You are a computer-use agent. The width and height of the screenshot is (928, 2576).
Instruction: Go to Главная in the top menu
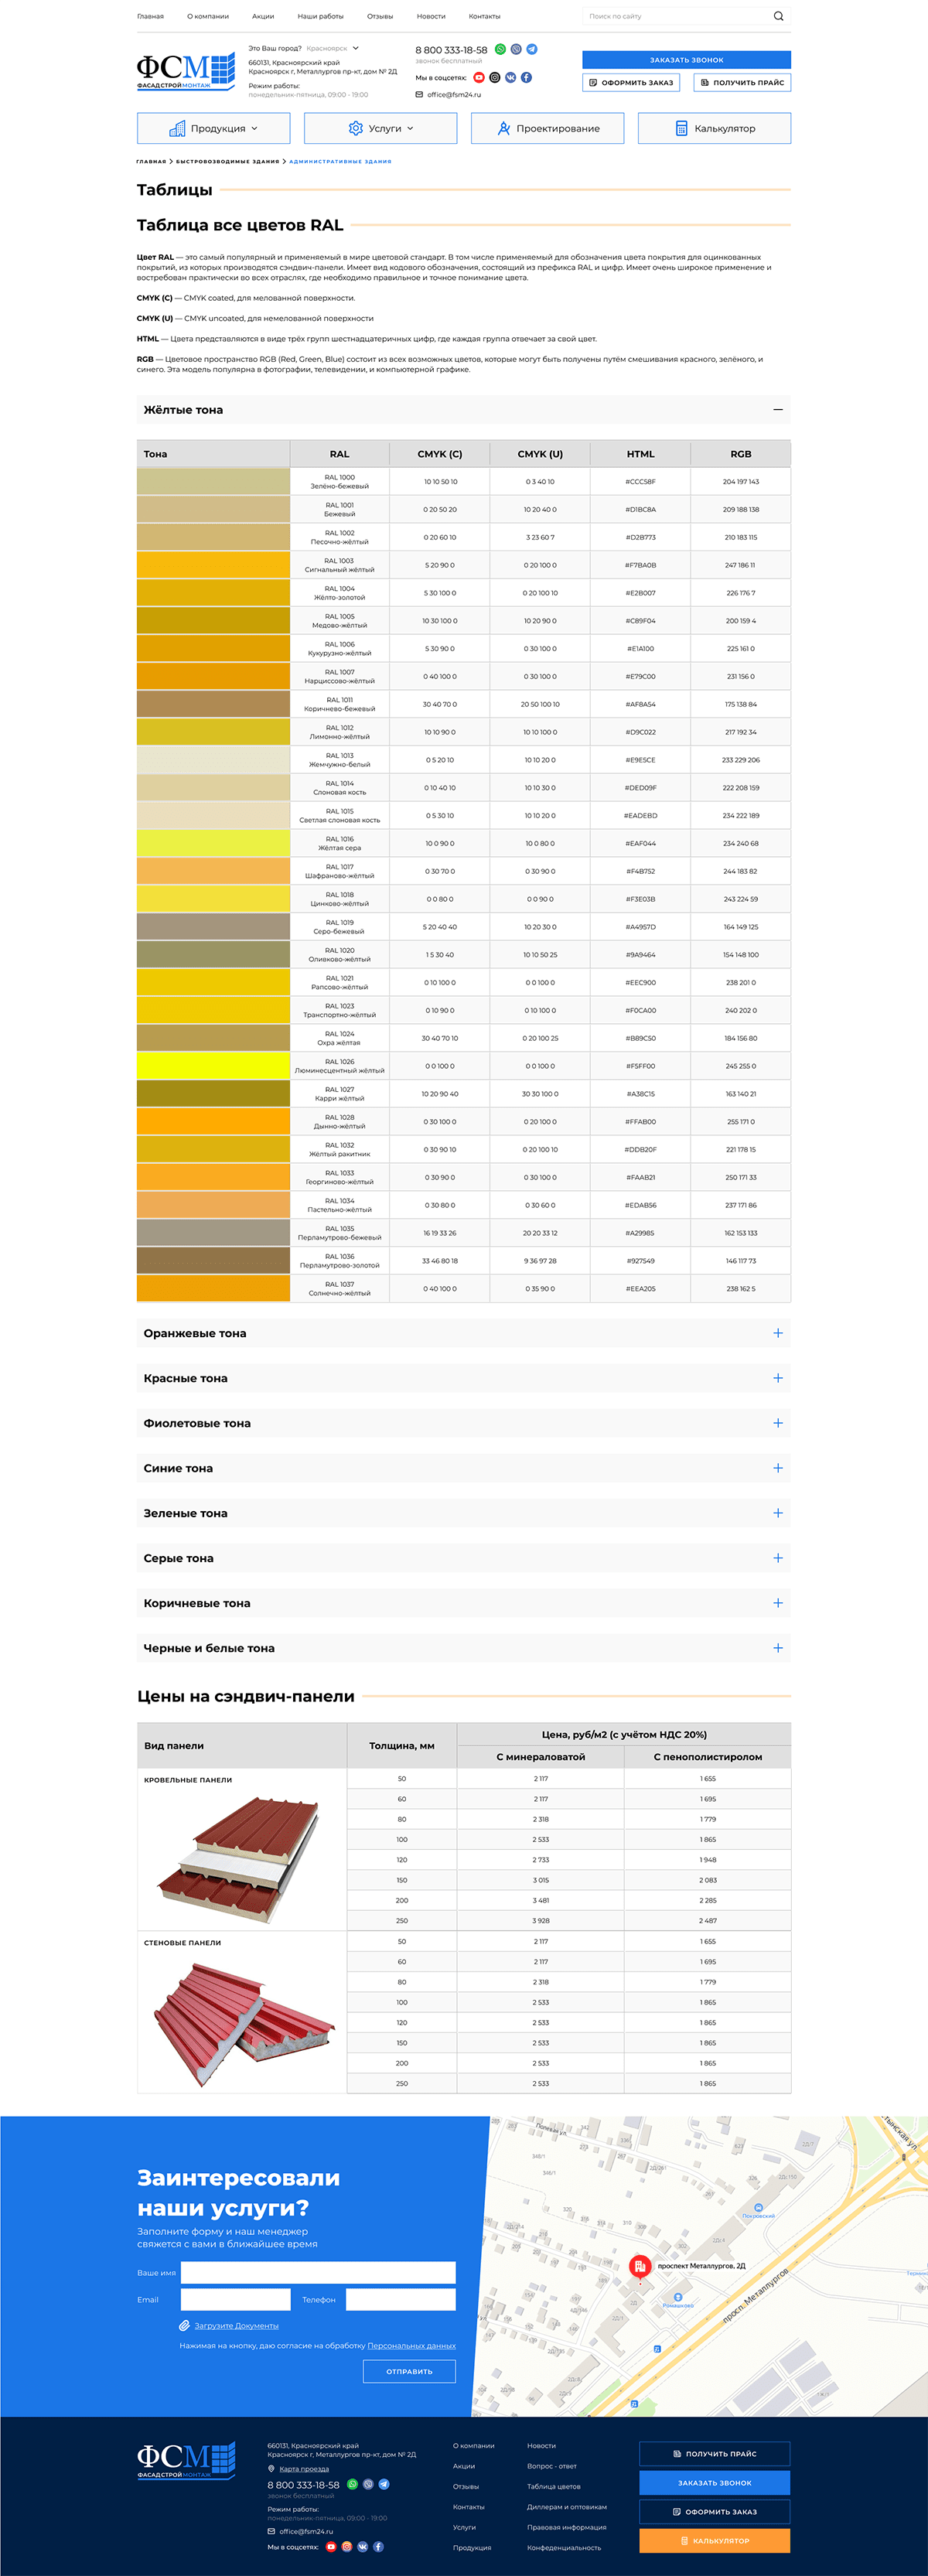pos(150,16)
